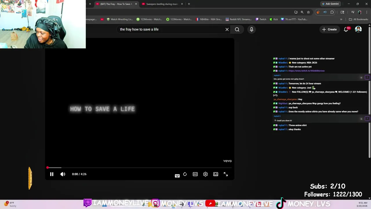
Task: Click the taskbar clock showing 9:51 AM
Action: (x=363, y=204)
